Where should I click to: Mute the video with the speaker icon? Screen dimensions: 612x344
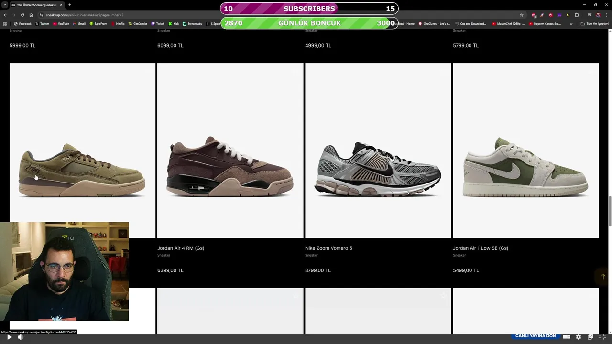(x=21, y=337)
